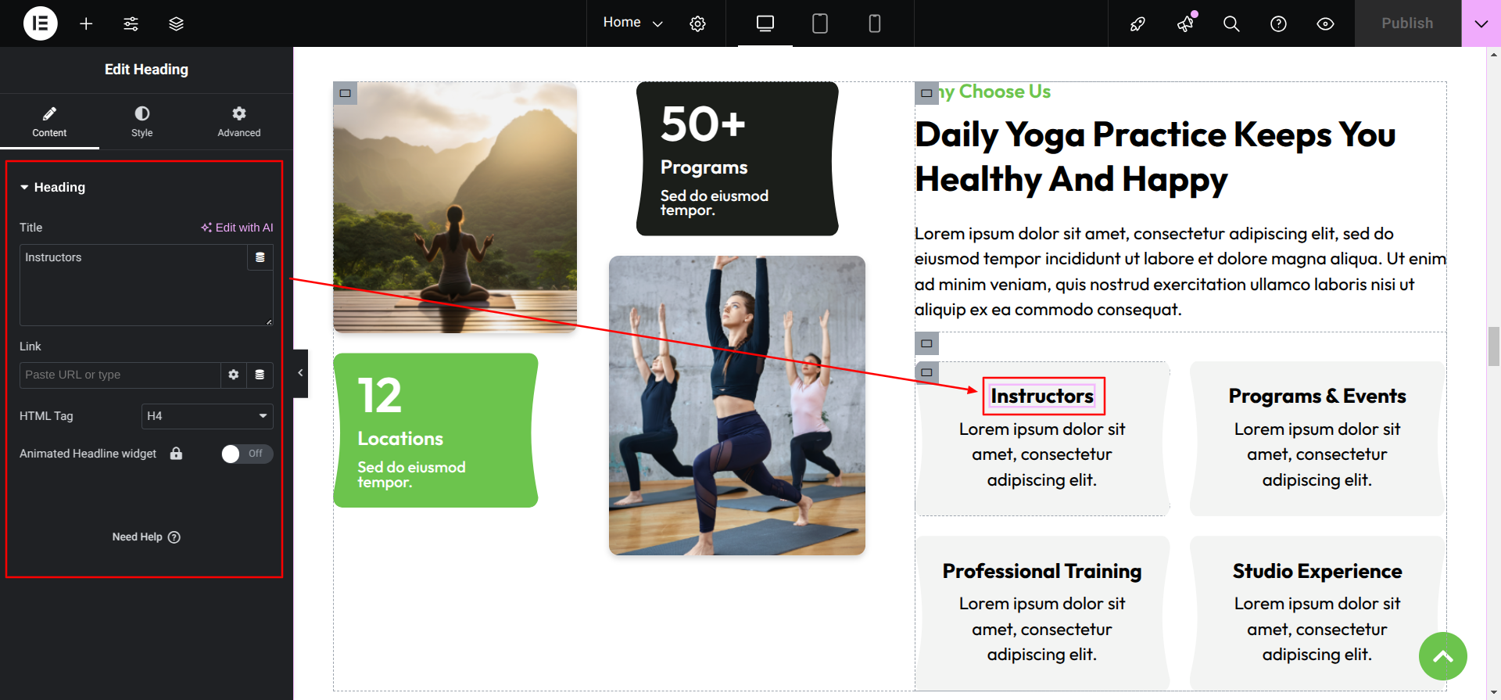1501x700 pixels.
Task: Switch to the Advanced tab
Action: (x=239, y=122)
